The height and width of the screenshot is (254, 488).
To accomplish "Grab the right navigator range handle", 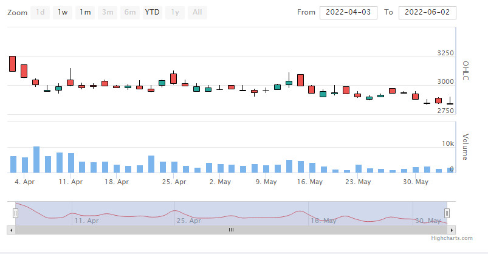I will pos(447,213).
